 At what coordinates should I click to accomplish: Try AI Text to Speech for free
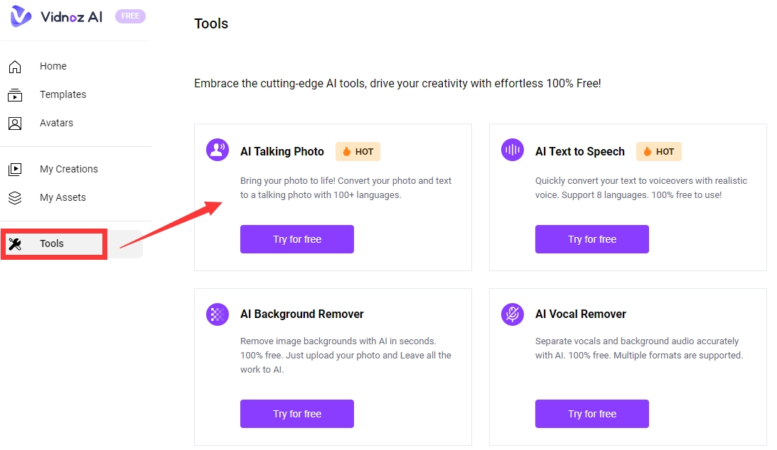(x=592, y=239)
